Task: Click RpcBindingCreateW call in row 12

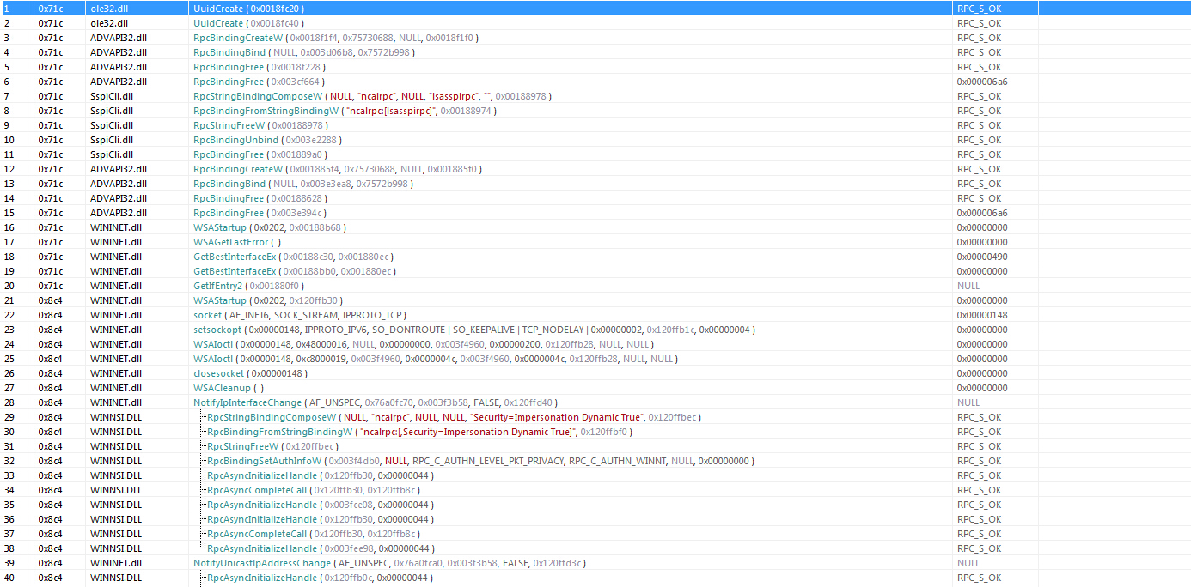Action: point(337,169)
